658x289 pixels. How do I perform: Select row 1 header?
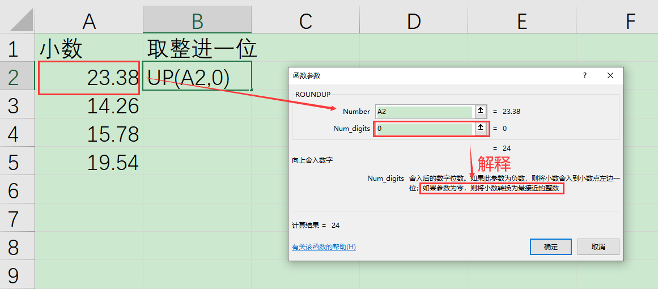pos(17,48)
